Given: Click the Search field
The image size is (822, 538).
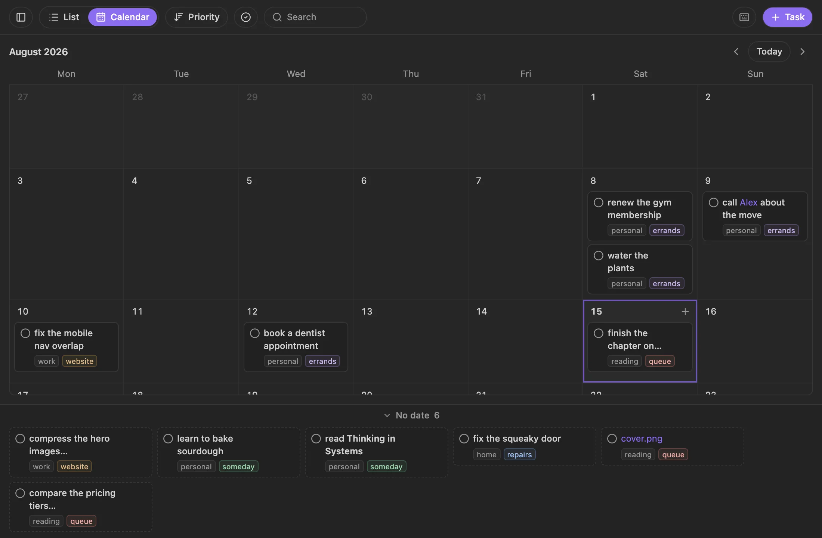Looking at the screenshot, I should (315, 17).
